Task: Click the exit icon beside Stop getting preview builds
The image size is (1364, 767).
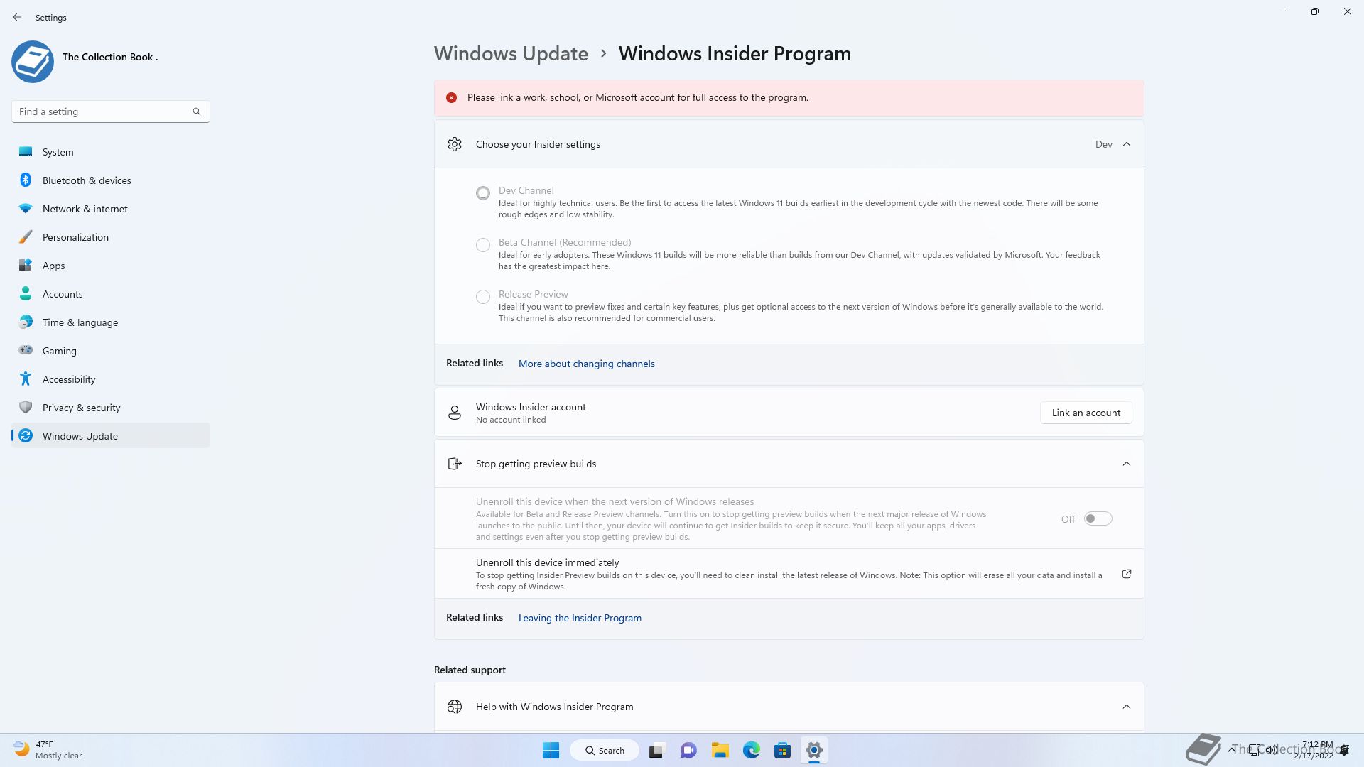Action: pyautogui.click(x=455, y=464)
